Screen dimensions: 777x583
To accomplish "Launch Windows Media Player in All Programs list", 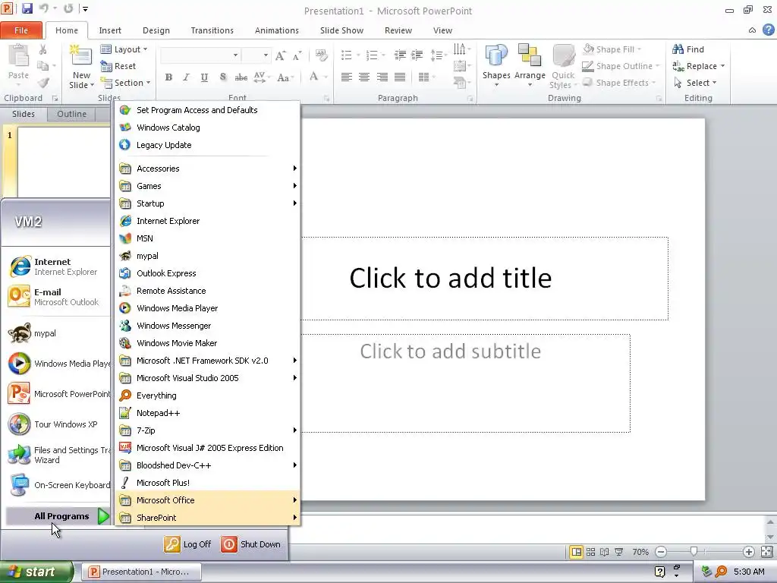I will (206, 308).
